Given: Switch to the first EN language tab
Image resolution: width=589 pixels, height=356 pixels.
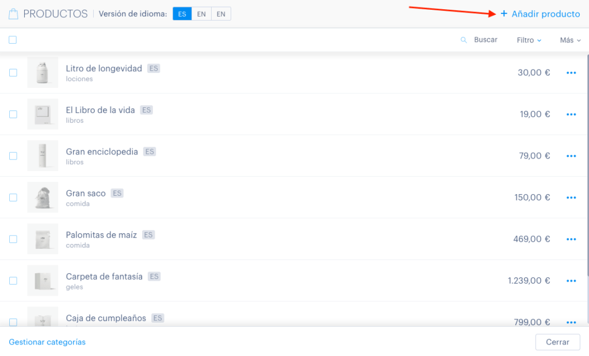Looking at the screenshot, I should [201, 14].
